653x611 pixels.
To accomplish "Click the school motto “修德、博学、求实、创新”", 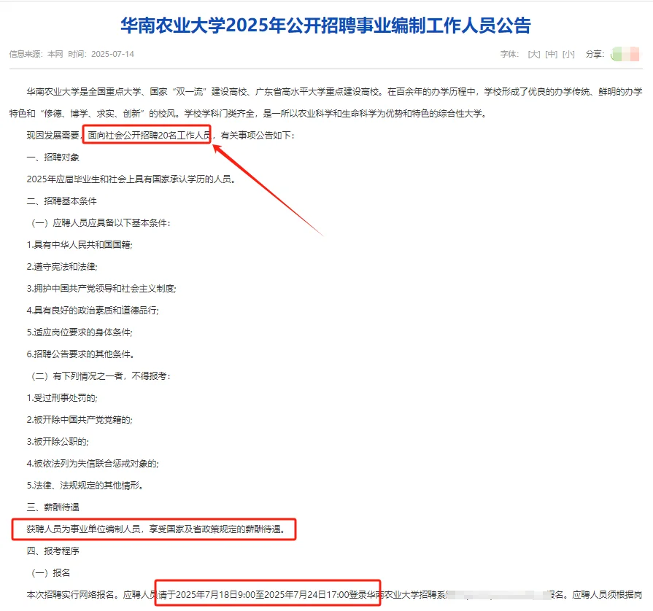I will pyautogui.click(x=90, y=114).
